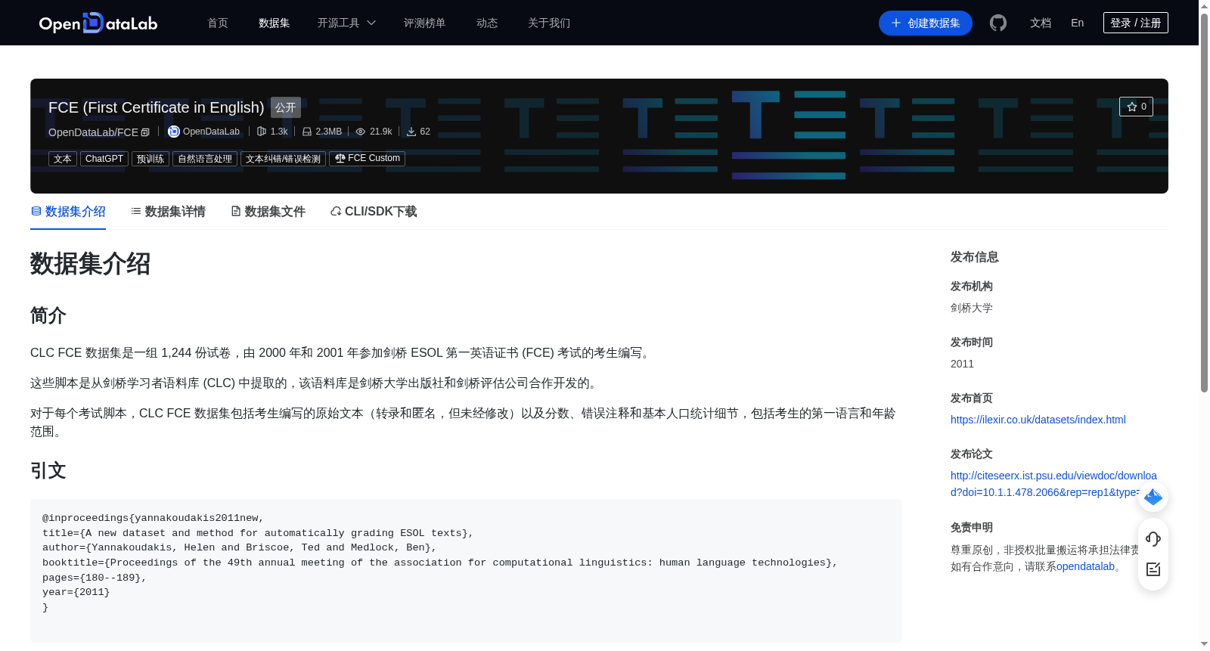
Task: Click the opendatalab contact link
Action: coord(1085,566)
